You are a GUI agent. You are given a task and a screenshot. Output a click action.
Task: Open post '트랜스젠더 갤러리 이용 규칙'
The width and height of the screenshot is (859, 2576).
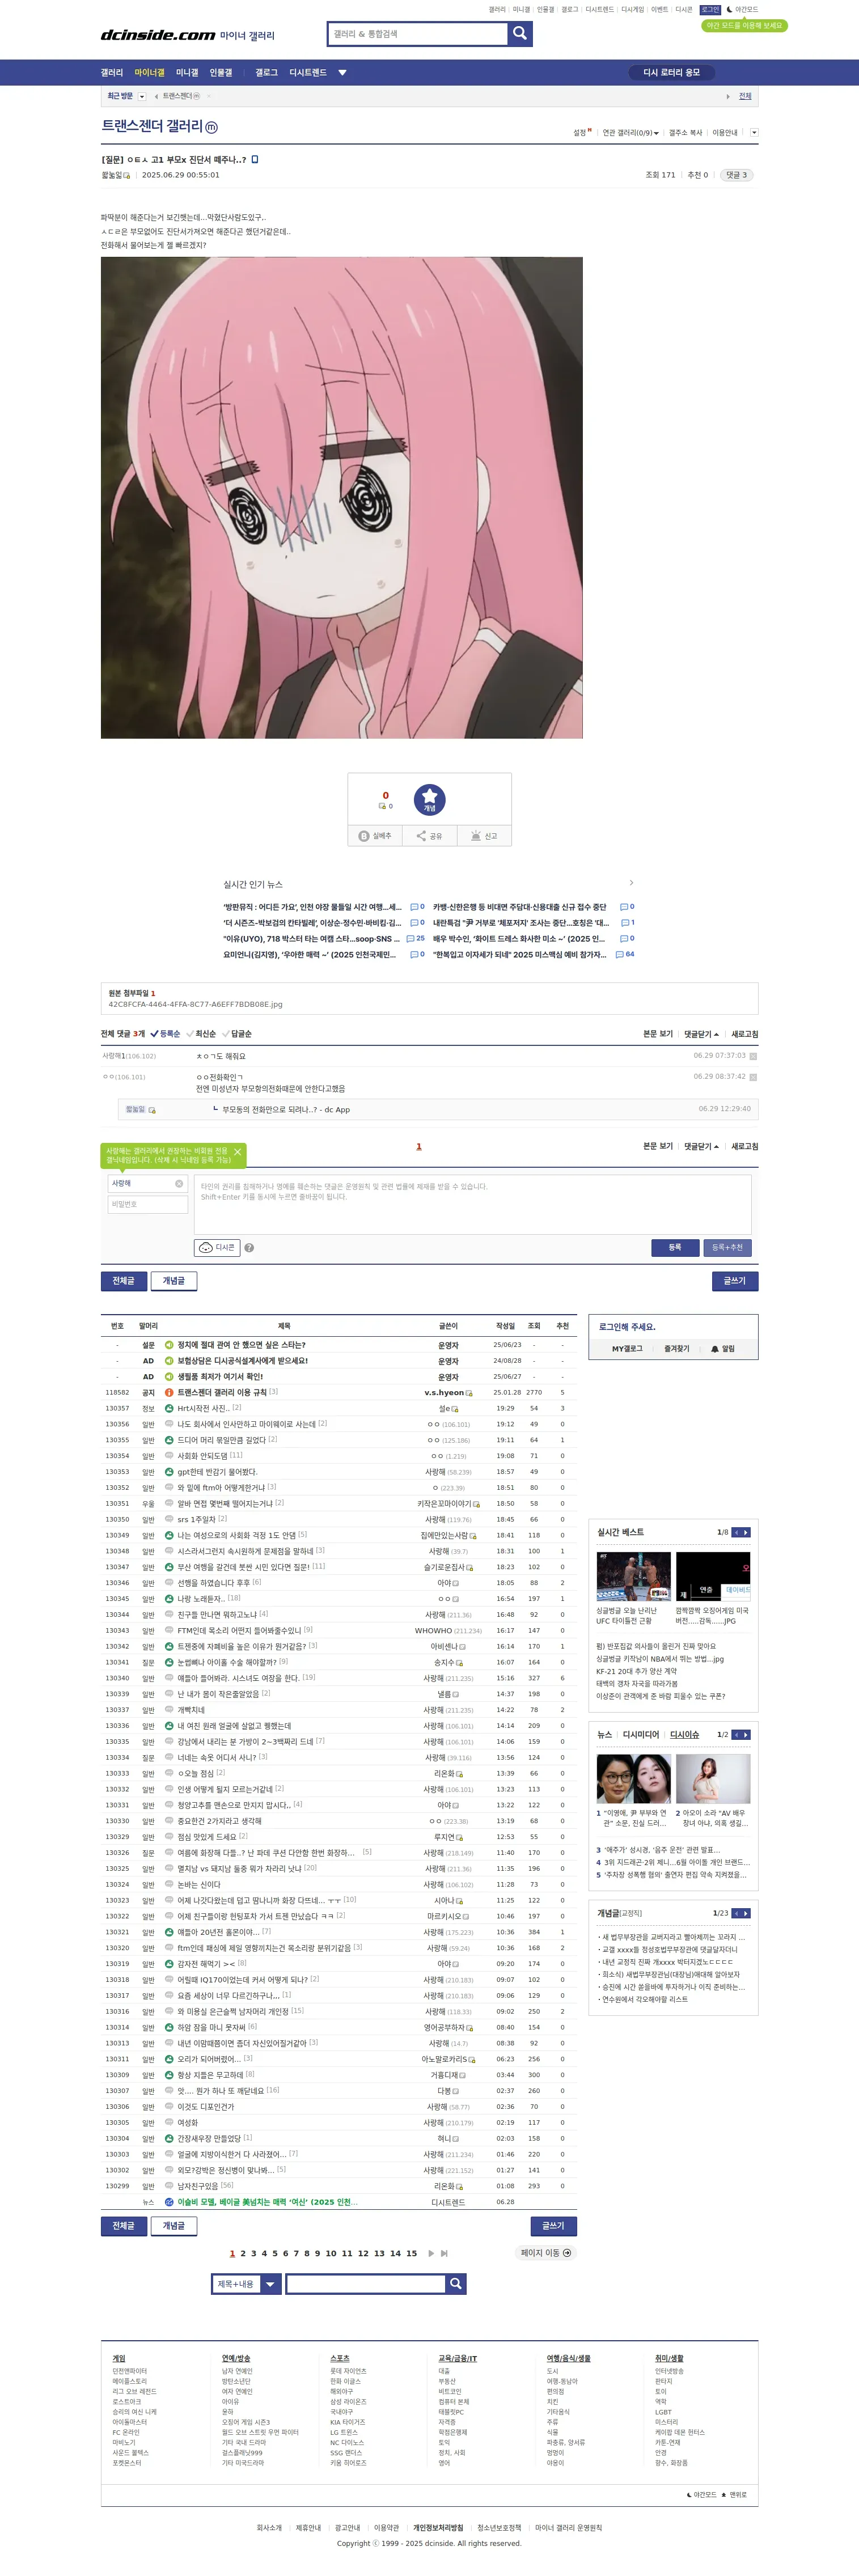[x=222, y=1392]
